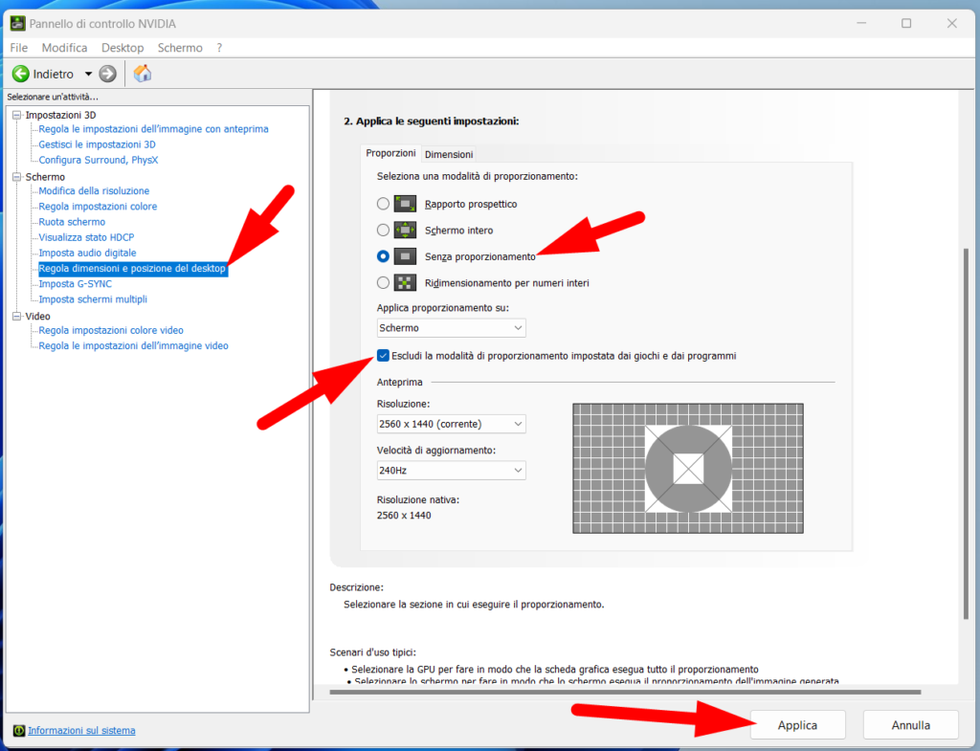Select Configura Surround, PhysX
The image size is (980, 751).
pos(99,160)
